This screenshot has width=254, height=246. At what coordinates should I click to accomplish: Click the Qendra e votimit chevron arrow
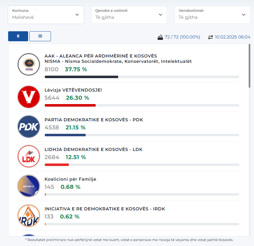pyautogui.click(x=161, y=15)
